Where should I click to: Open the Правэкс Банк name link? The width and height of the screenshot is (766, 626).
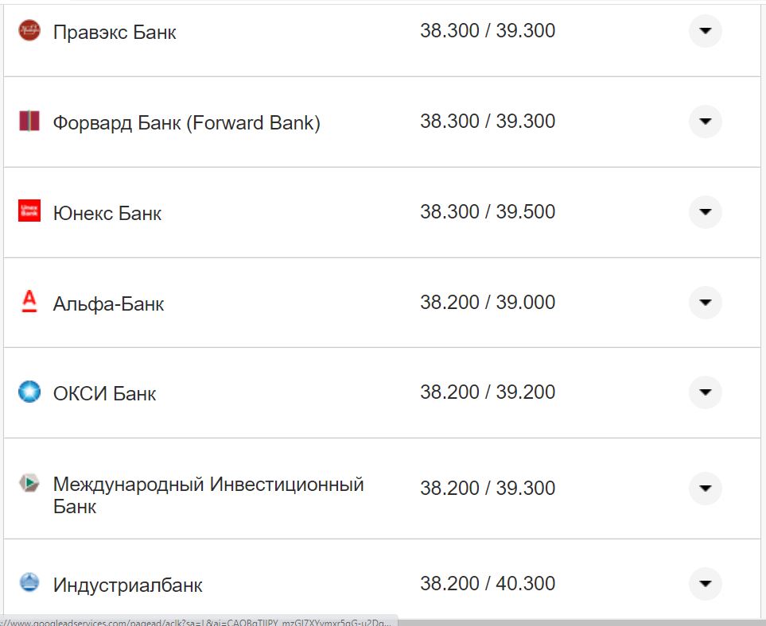(x=114, y=32)
